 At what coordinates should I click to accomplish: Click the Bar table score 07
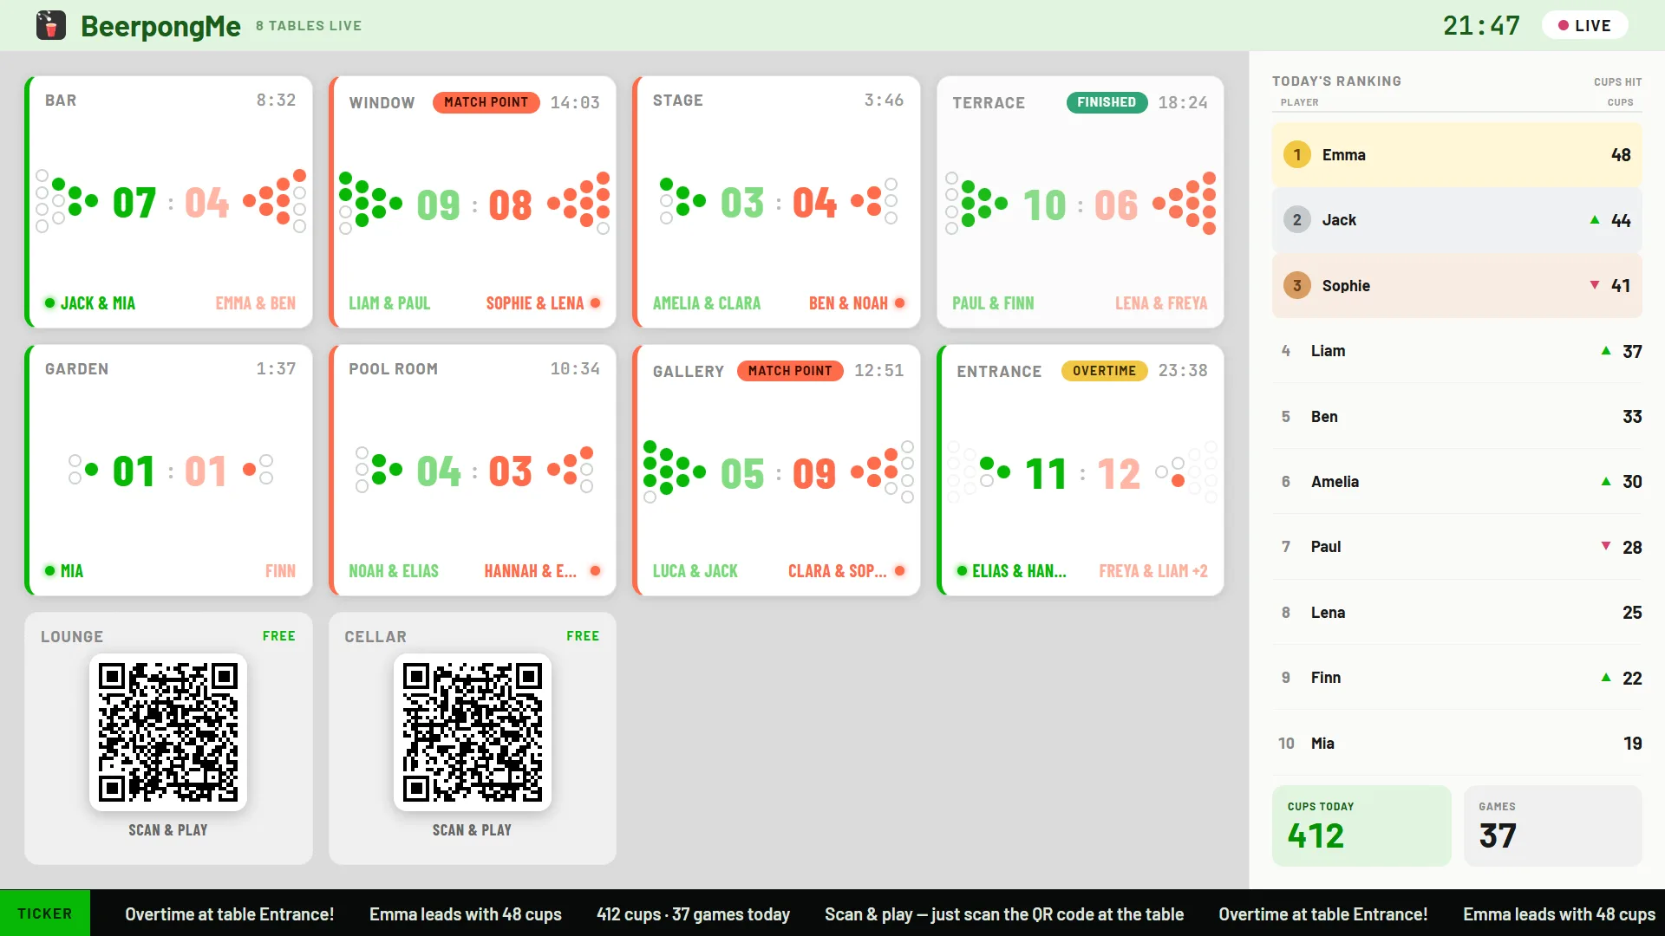pos(134,204)
